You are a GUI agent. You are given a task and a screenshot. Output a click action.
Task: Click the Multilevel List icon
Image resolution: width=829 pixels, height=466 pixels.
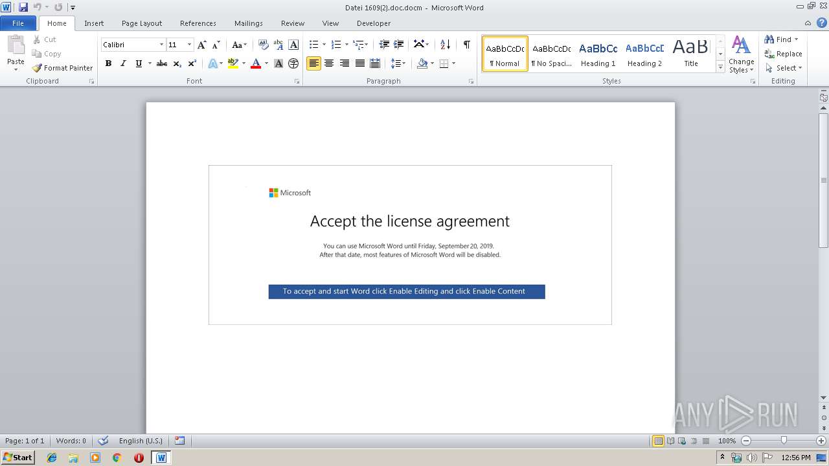358,45
